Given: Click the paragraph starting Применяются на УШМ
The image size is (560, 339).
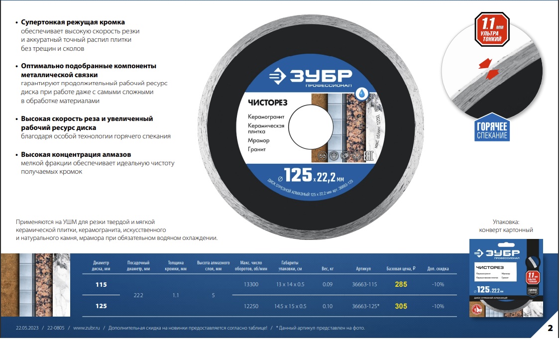Looking at the screenshot, I should click(116, 230).
